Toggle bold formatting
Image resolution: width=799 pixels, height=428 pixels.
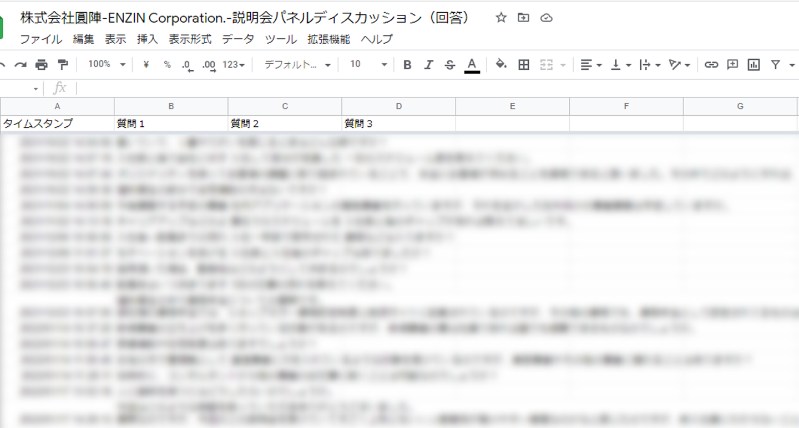coord(407,65)
